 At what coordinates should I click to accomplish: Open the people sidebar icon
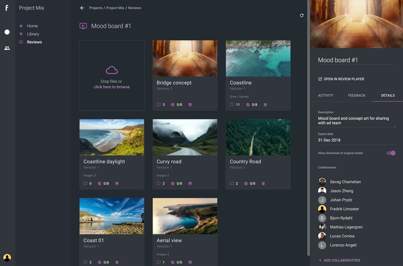click(x=7, y=48)
